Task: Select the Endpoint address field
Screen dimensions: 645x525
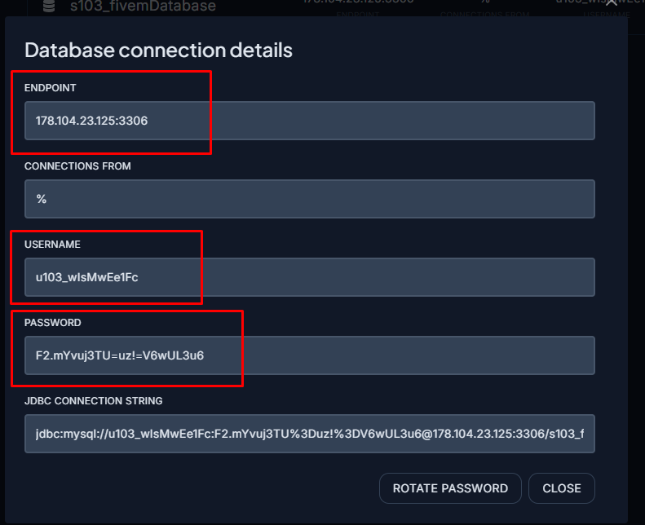Action: point(310,121)
